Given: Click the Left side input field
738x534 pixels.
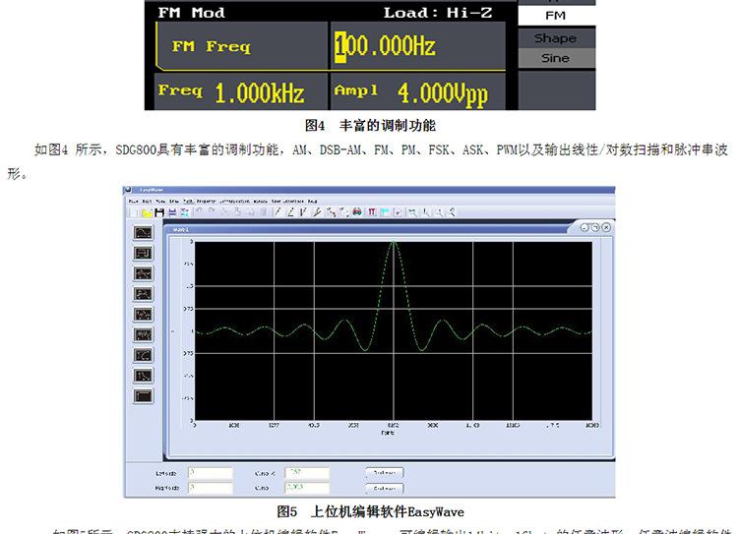Looking at the screenshot, I should click(210, 473).
